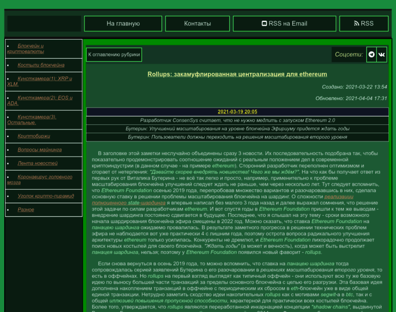Click the Создано: 2021-03-22 13:54 text
Viewport: 396px width, 312px height.
[354, 87]
